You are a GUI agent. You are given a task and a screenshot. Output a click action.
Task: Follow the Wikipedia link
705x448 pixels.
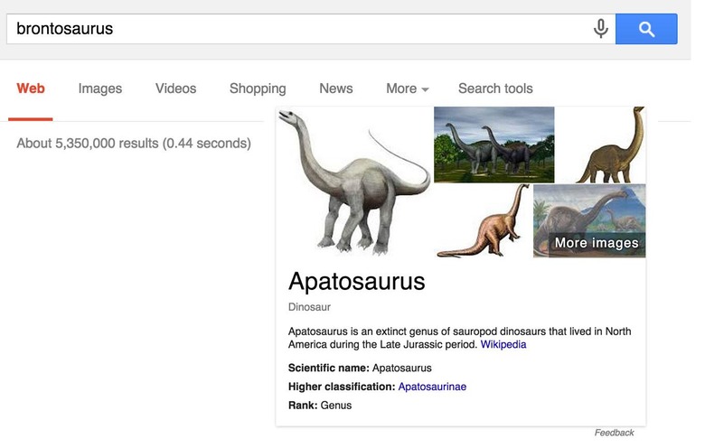pos(503,345)
